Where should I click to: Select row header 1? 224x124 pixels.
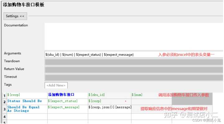pos(5,95)
